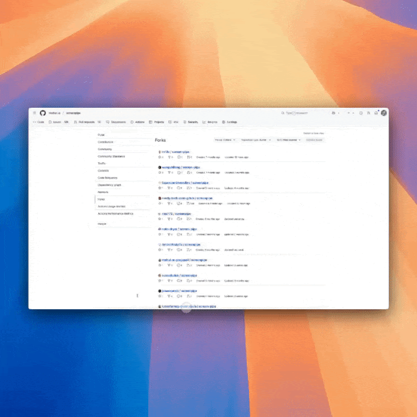Screen dimensions: 417x417
Task: Open the Repository type dropdown
Action: pos(255,140)
